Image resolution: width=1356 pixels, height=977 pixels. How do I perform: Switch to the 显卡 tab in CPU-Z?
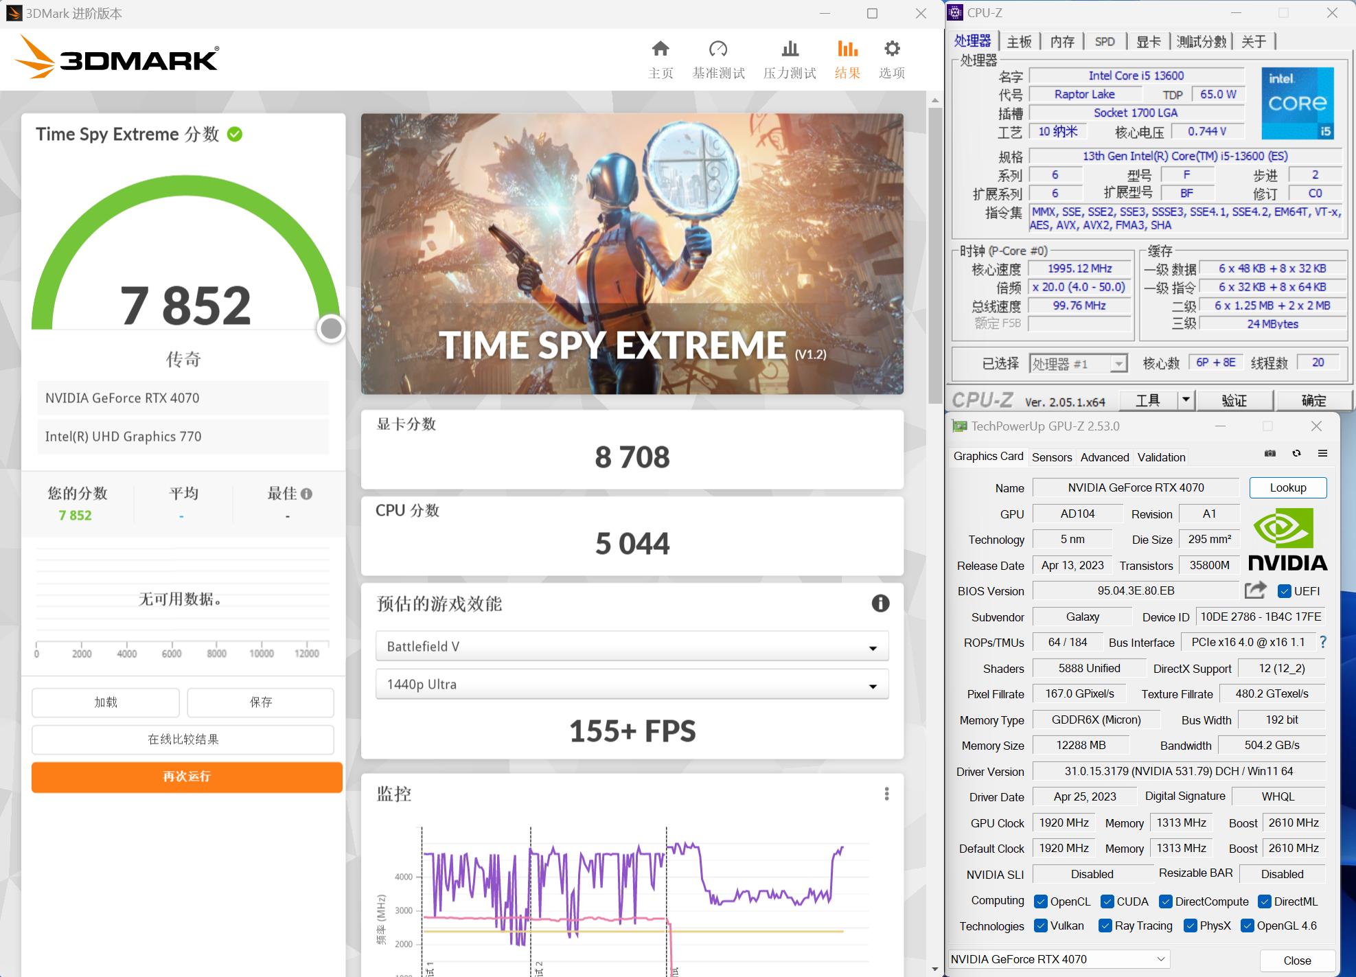[x=1149, y=41]
